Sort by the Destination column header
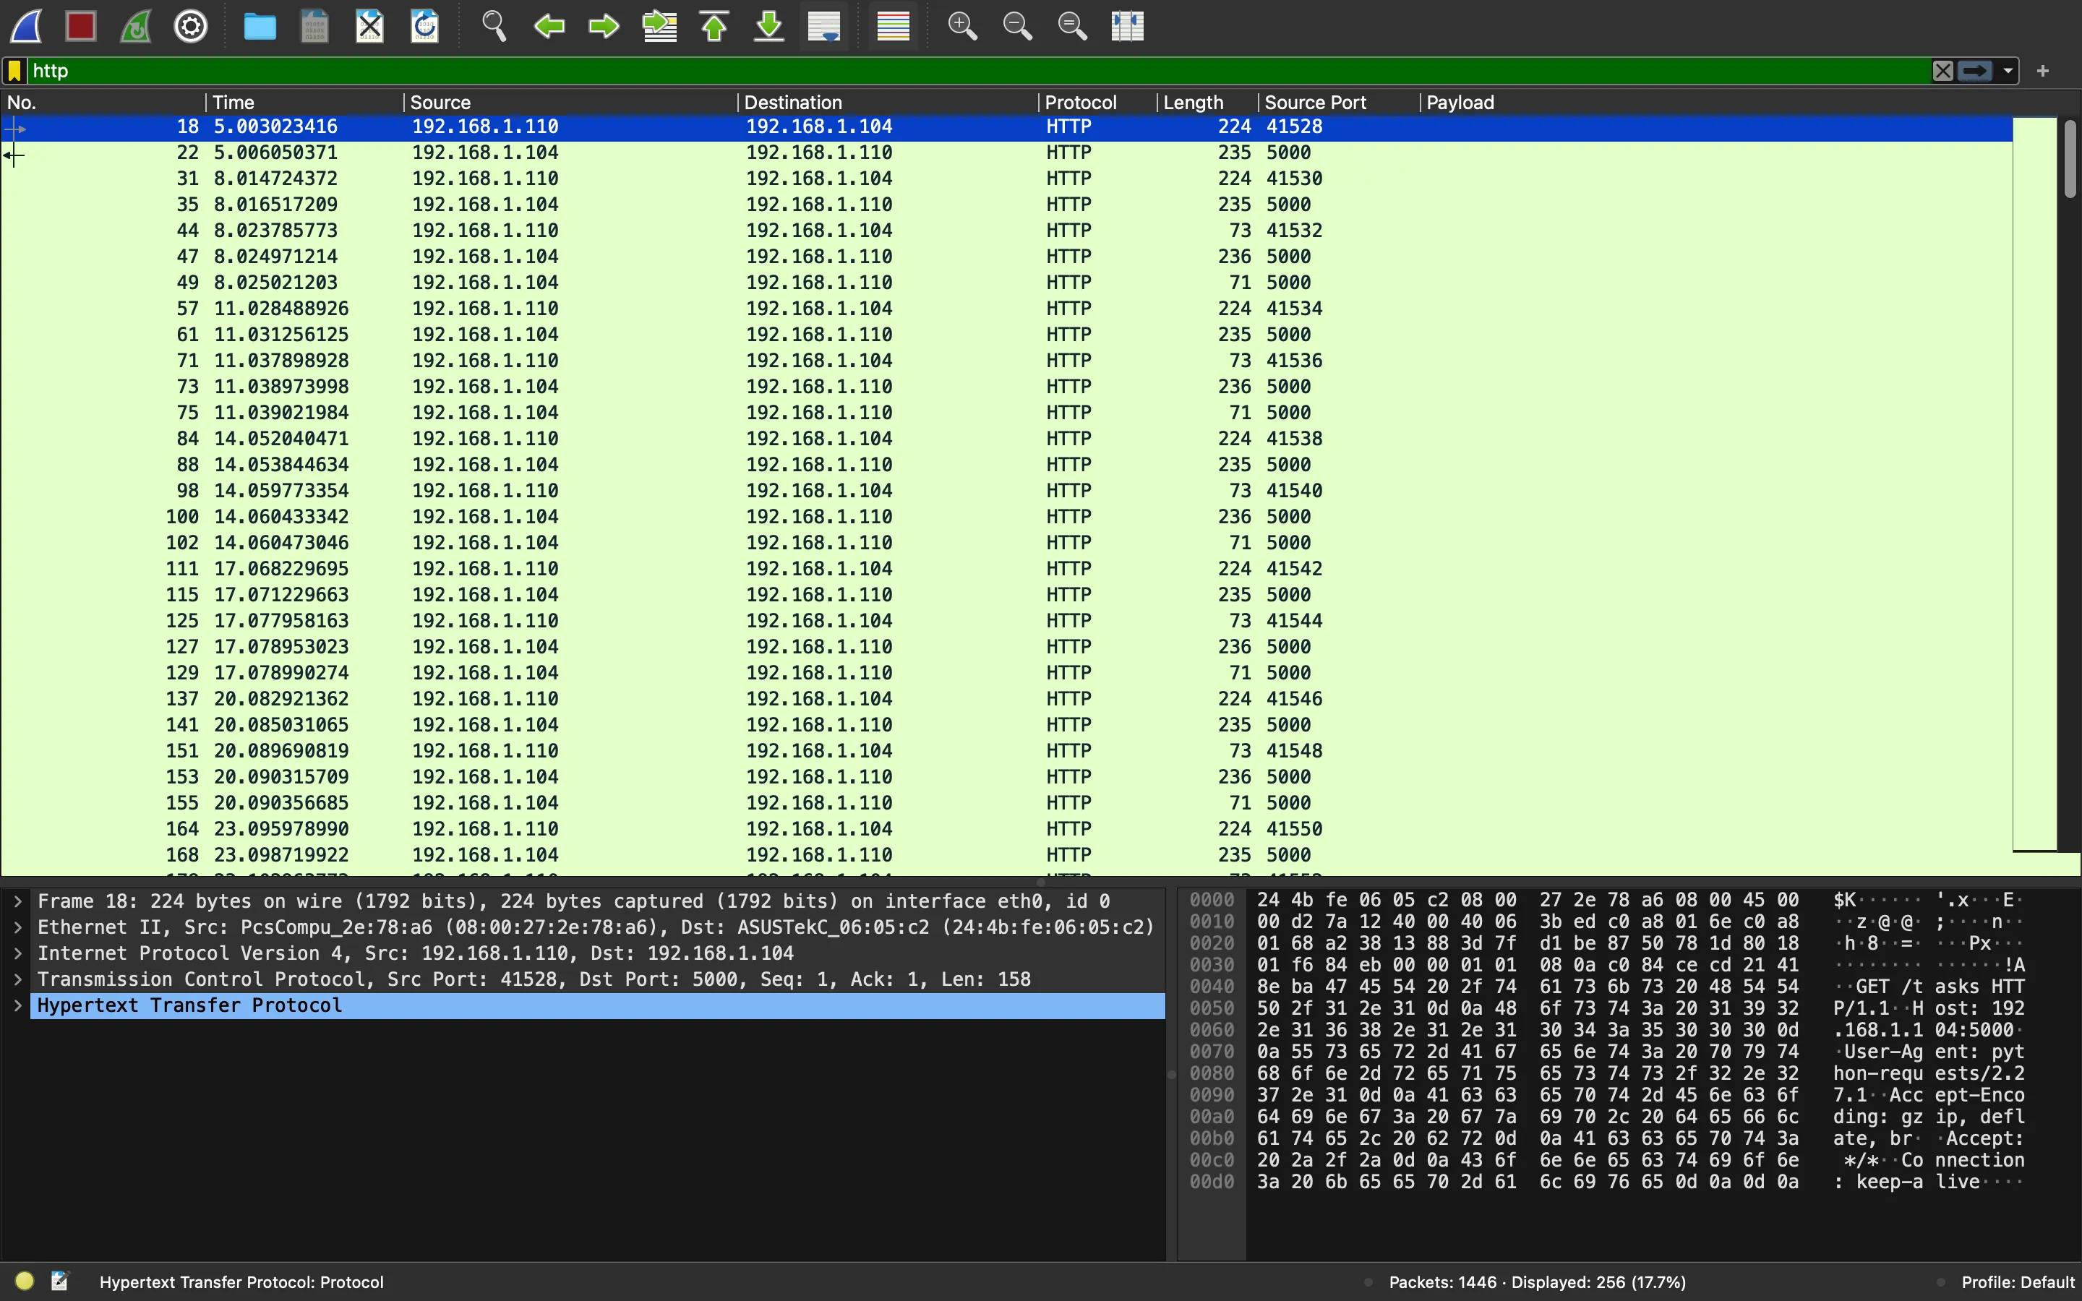This screenshot has width=2082, height=1301. point(888,103)
